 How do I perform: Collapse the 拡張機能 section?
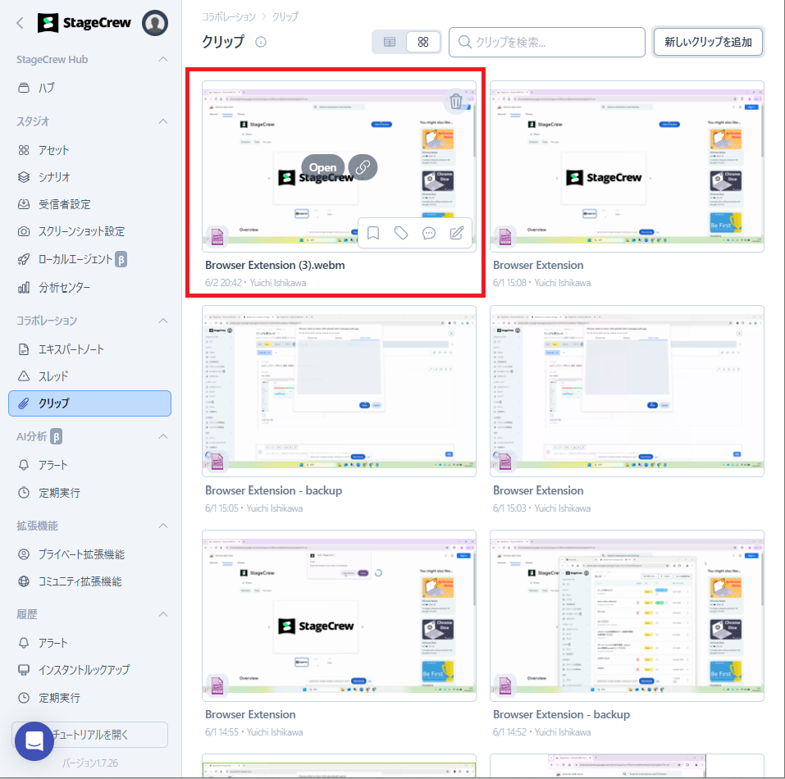point(163,526)
